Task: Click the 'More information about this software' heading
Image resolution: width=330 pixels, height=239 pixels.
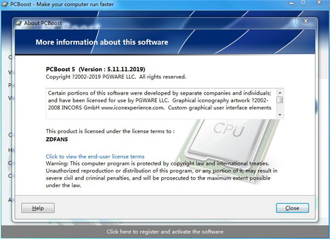Action: pos(102,42)
